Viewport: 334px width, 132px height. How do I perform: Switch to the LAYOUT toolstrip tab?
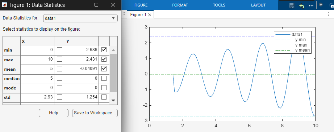258,5
